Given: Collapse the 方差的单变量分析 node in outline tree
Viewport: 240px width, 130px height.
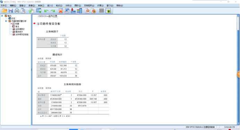Looking at the screenshot, I should (6, 21).
